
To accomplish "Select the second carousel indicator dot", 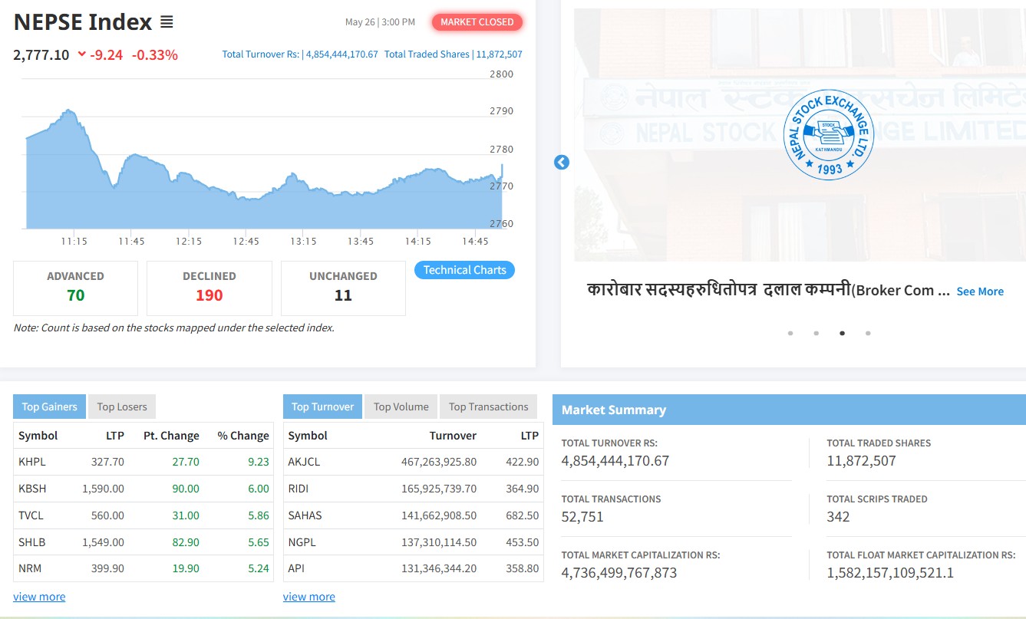I will click(x=817, y=333).
